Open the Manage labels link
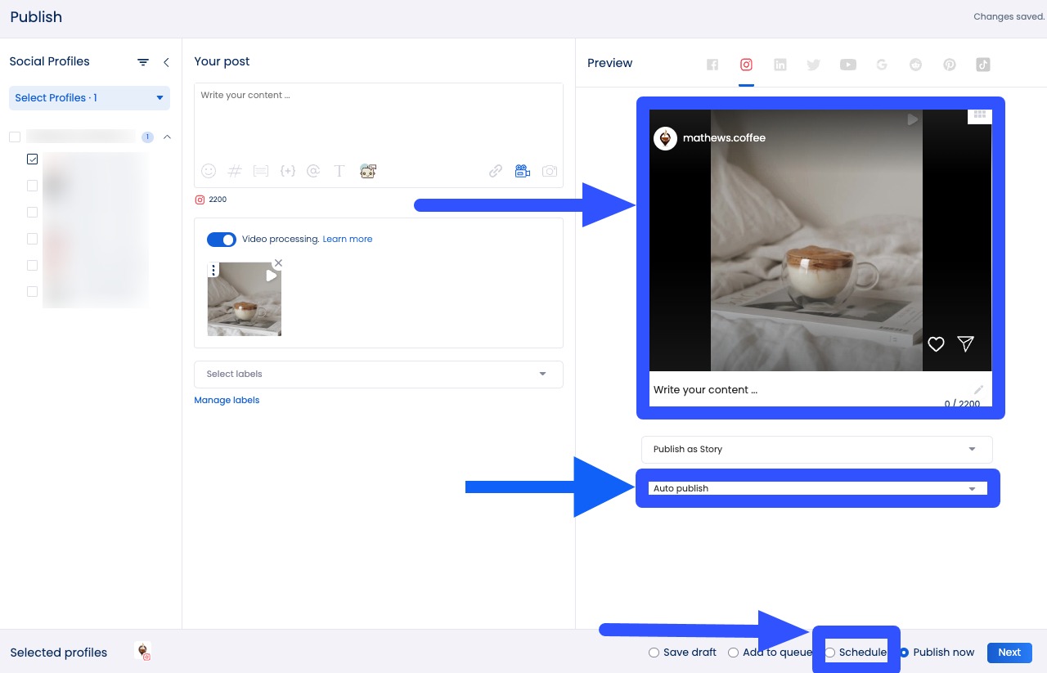This screenshot has height=673, width=1047. (227, 400)
